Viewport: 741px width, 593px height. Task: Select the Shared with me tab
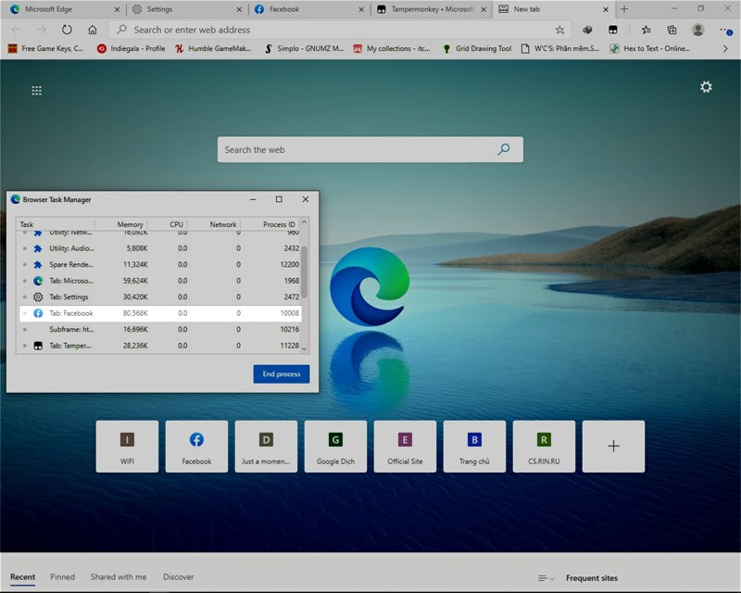(119, 577)
